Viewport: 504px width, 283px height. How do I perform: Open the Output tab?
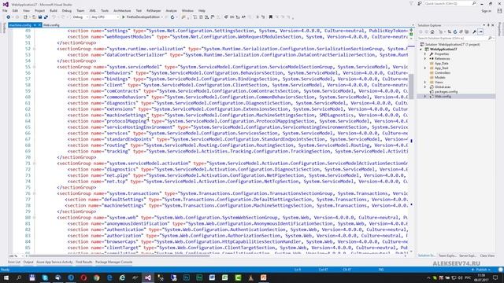tap(28, 262)
